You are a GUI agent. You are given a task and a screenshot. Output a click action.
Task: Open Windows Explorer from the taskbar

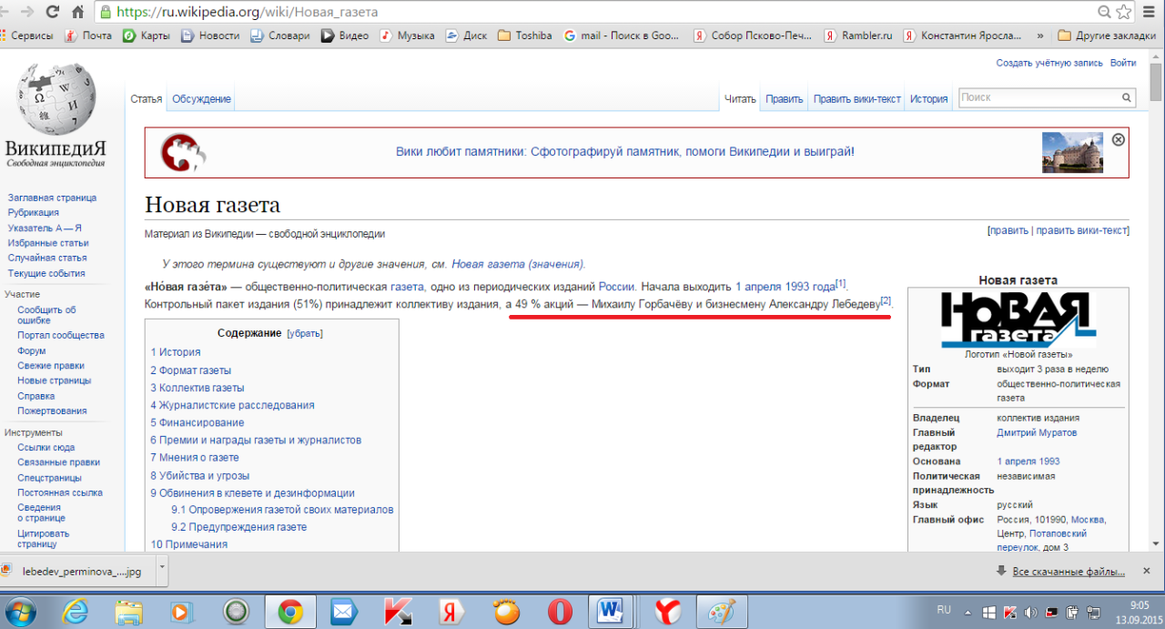click(129, 611)
